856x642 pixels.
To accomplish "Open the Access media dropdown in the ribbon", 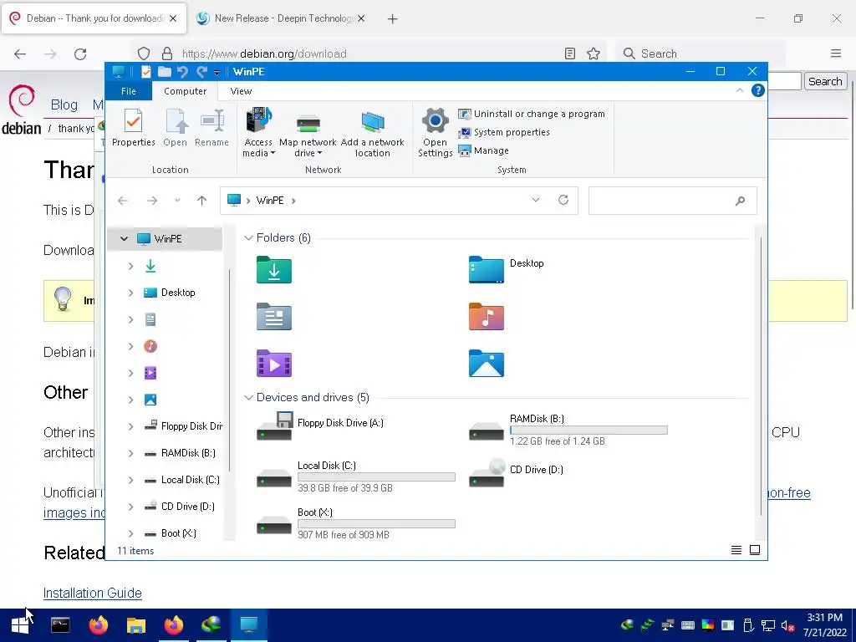I will pos(258,133).
